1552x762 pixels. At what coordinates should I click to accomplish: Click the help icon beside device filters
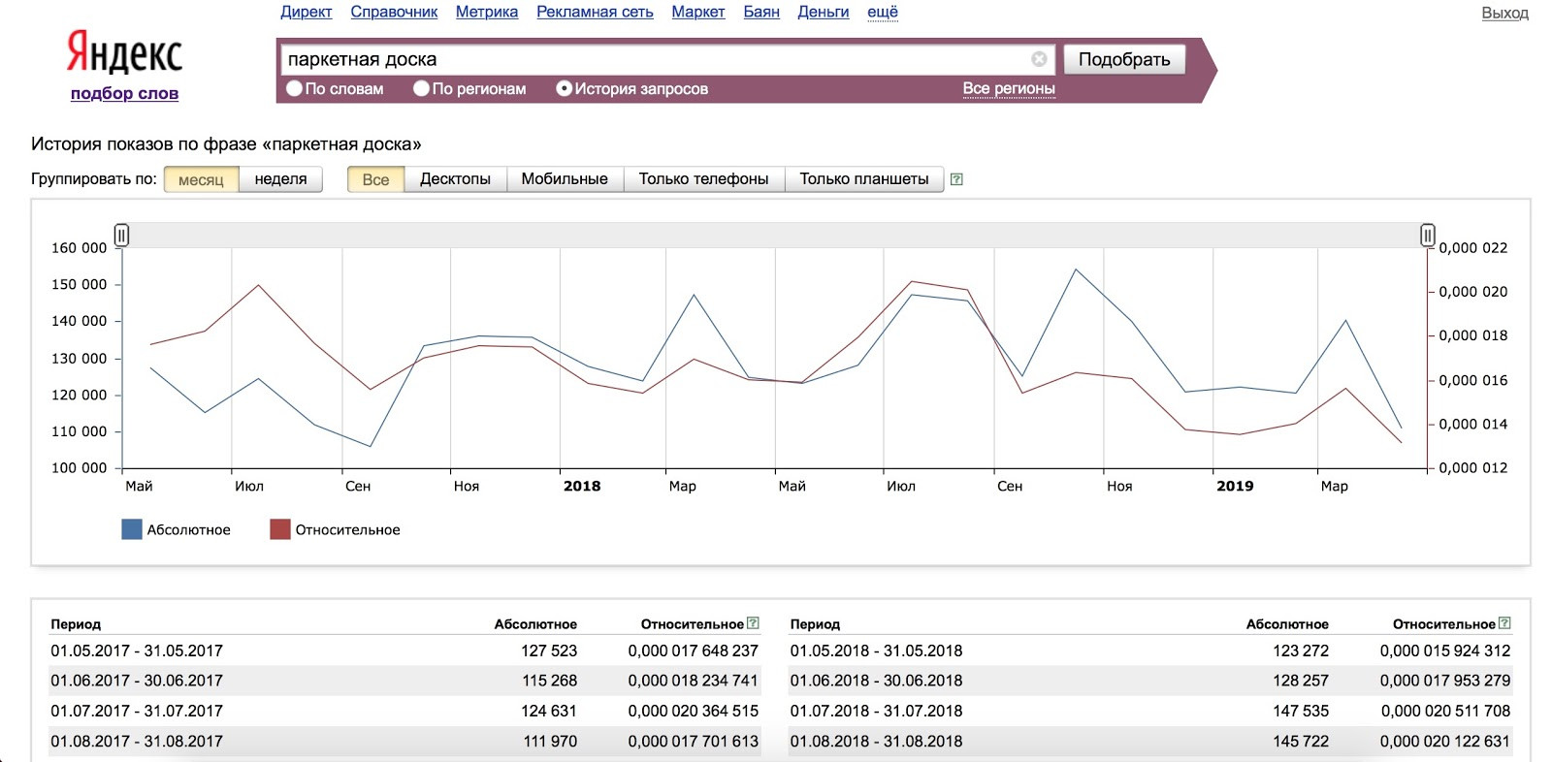(x=956, y=179)
